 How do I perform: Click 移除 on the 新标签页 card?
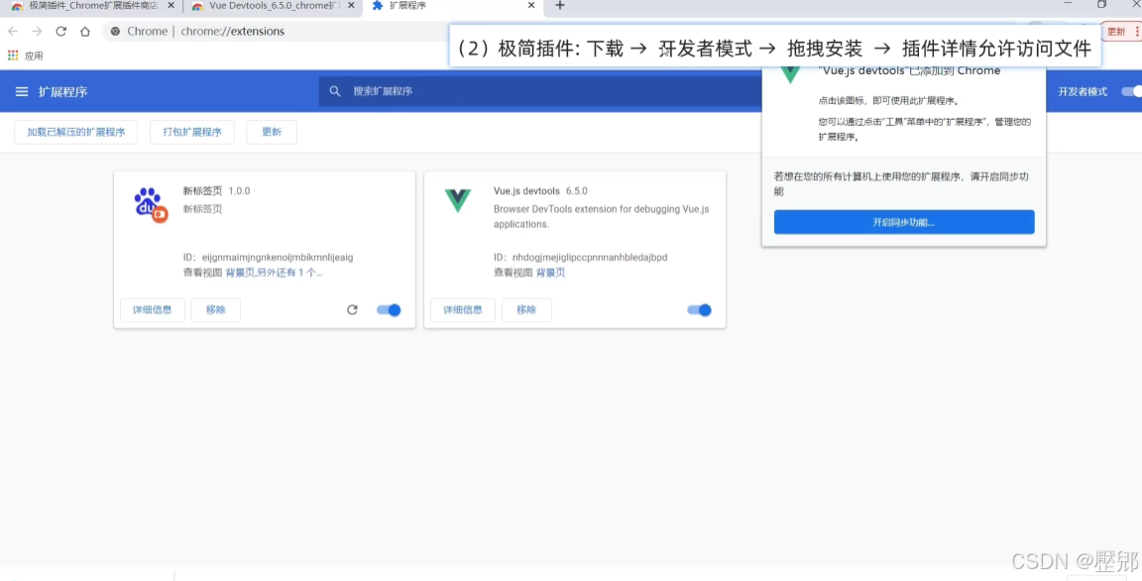[x=215, y=310]
